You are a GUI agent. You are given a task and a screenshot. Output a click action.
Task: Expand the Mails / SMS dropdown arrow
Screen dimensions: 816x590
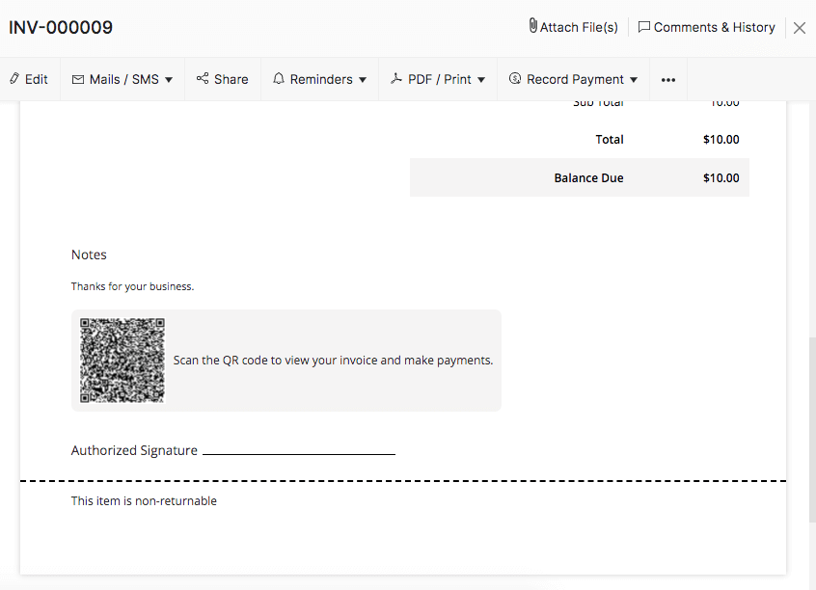coord(169,79)
